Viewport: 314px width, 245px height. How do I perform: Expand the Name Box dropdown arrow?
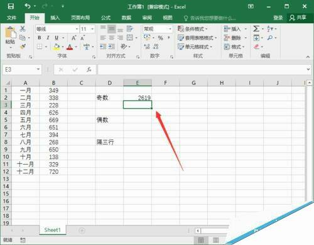pyautogui.click(x=38, y=69)
